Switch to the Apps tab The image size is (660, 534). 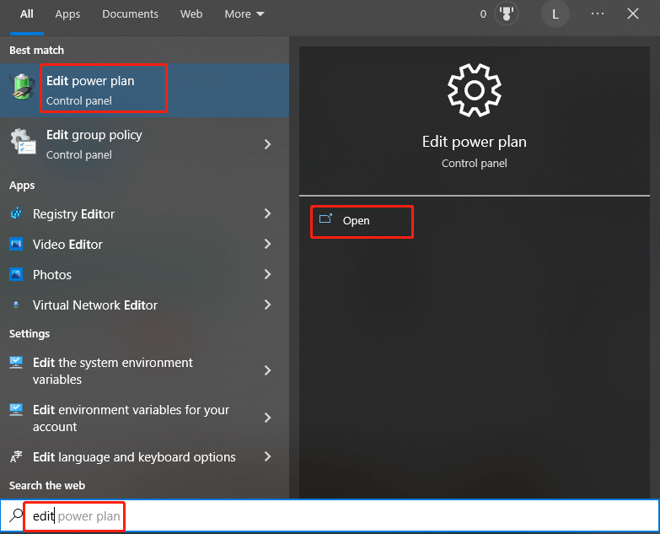tap(67, 13)
